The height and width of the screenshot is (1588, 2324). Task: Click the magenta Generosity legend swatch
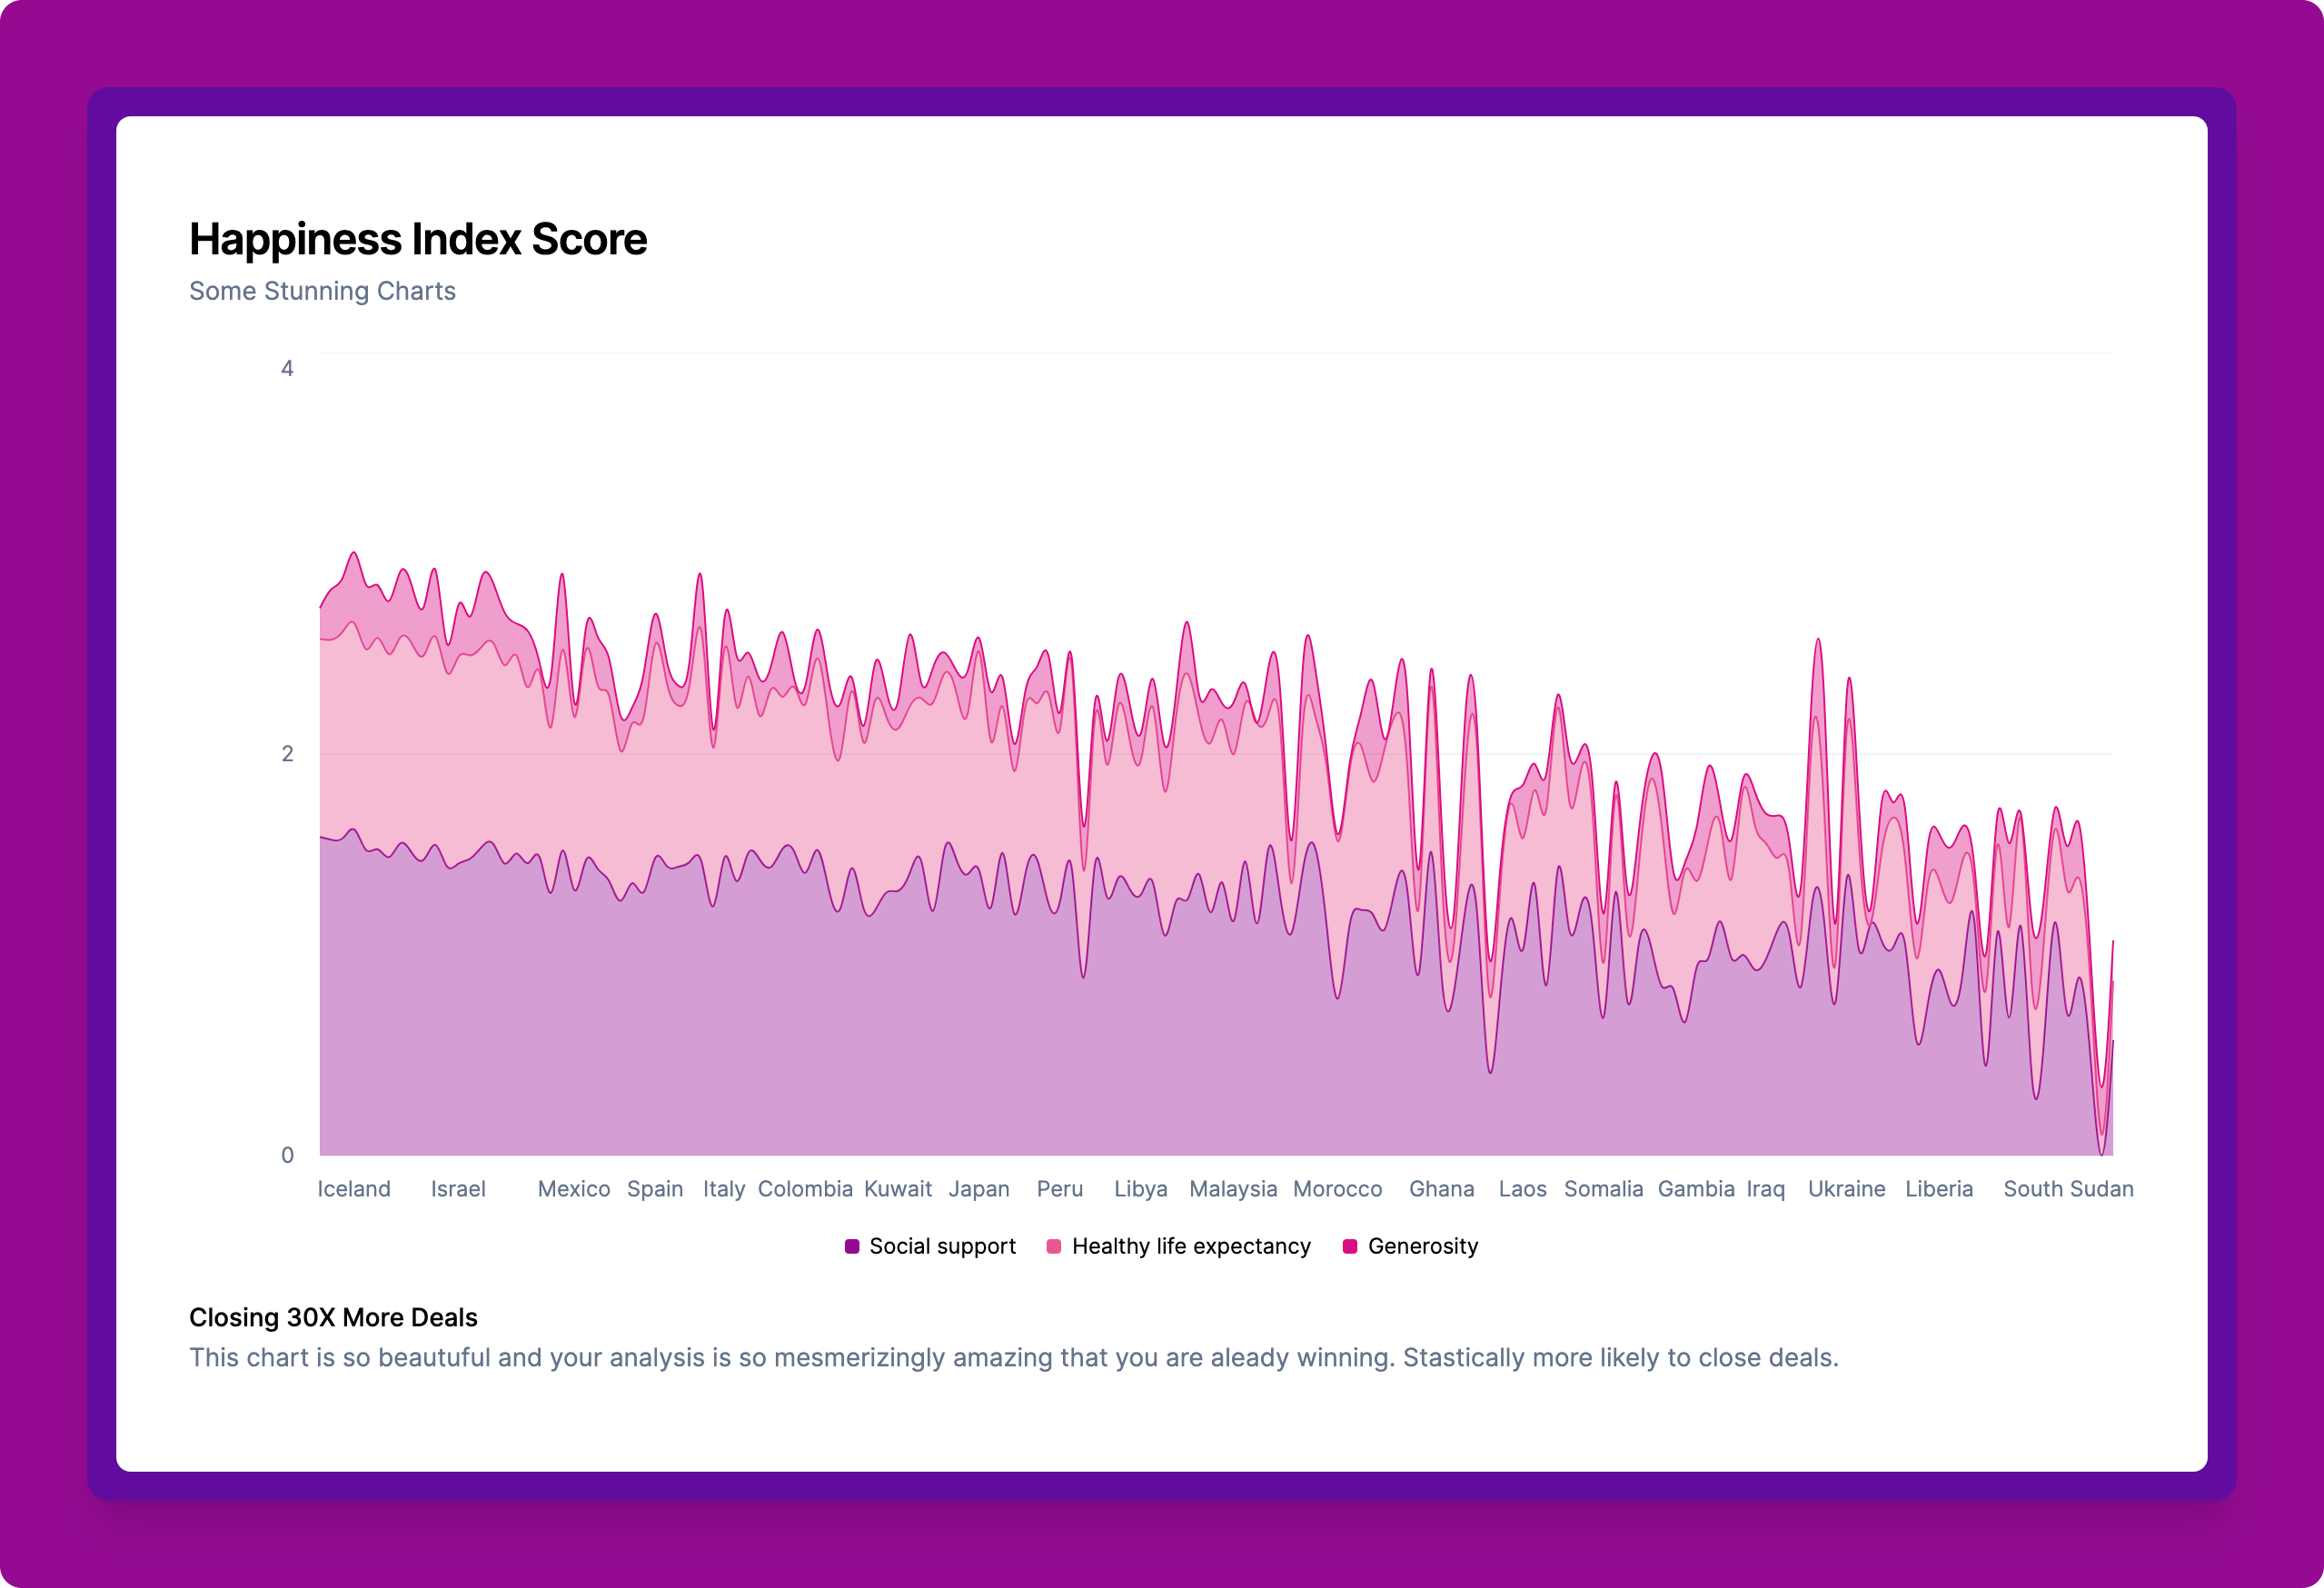1349,1246
